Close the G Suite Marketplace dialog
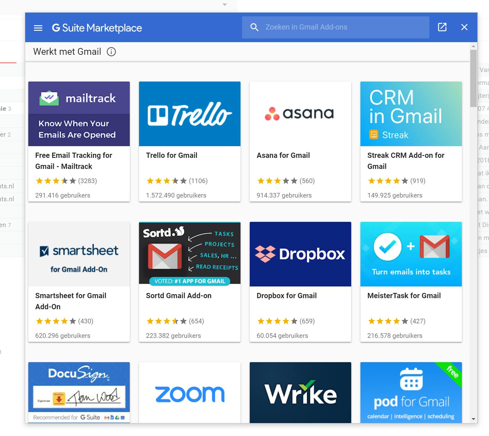Image resolution: width=489 pixels, height=436 pixels. pyautogui.click(x=464, y=27)
